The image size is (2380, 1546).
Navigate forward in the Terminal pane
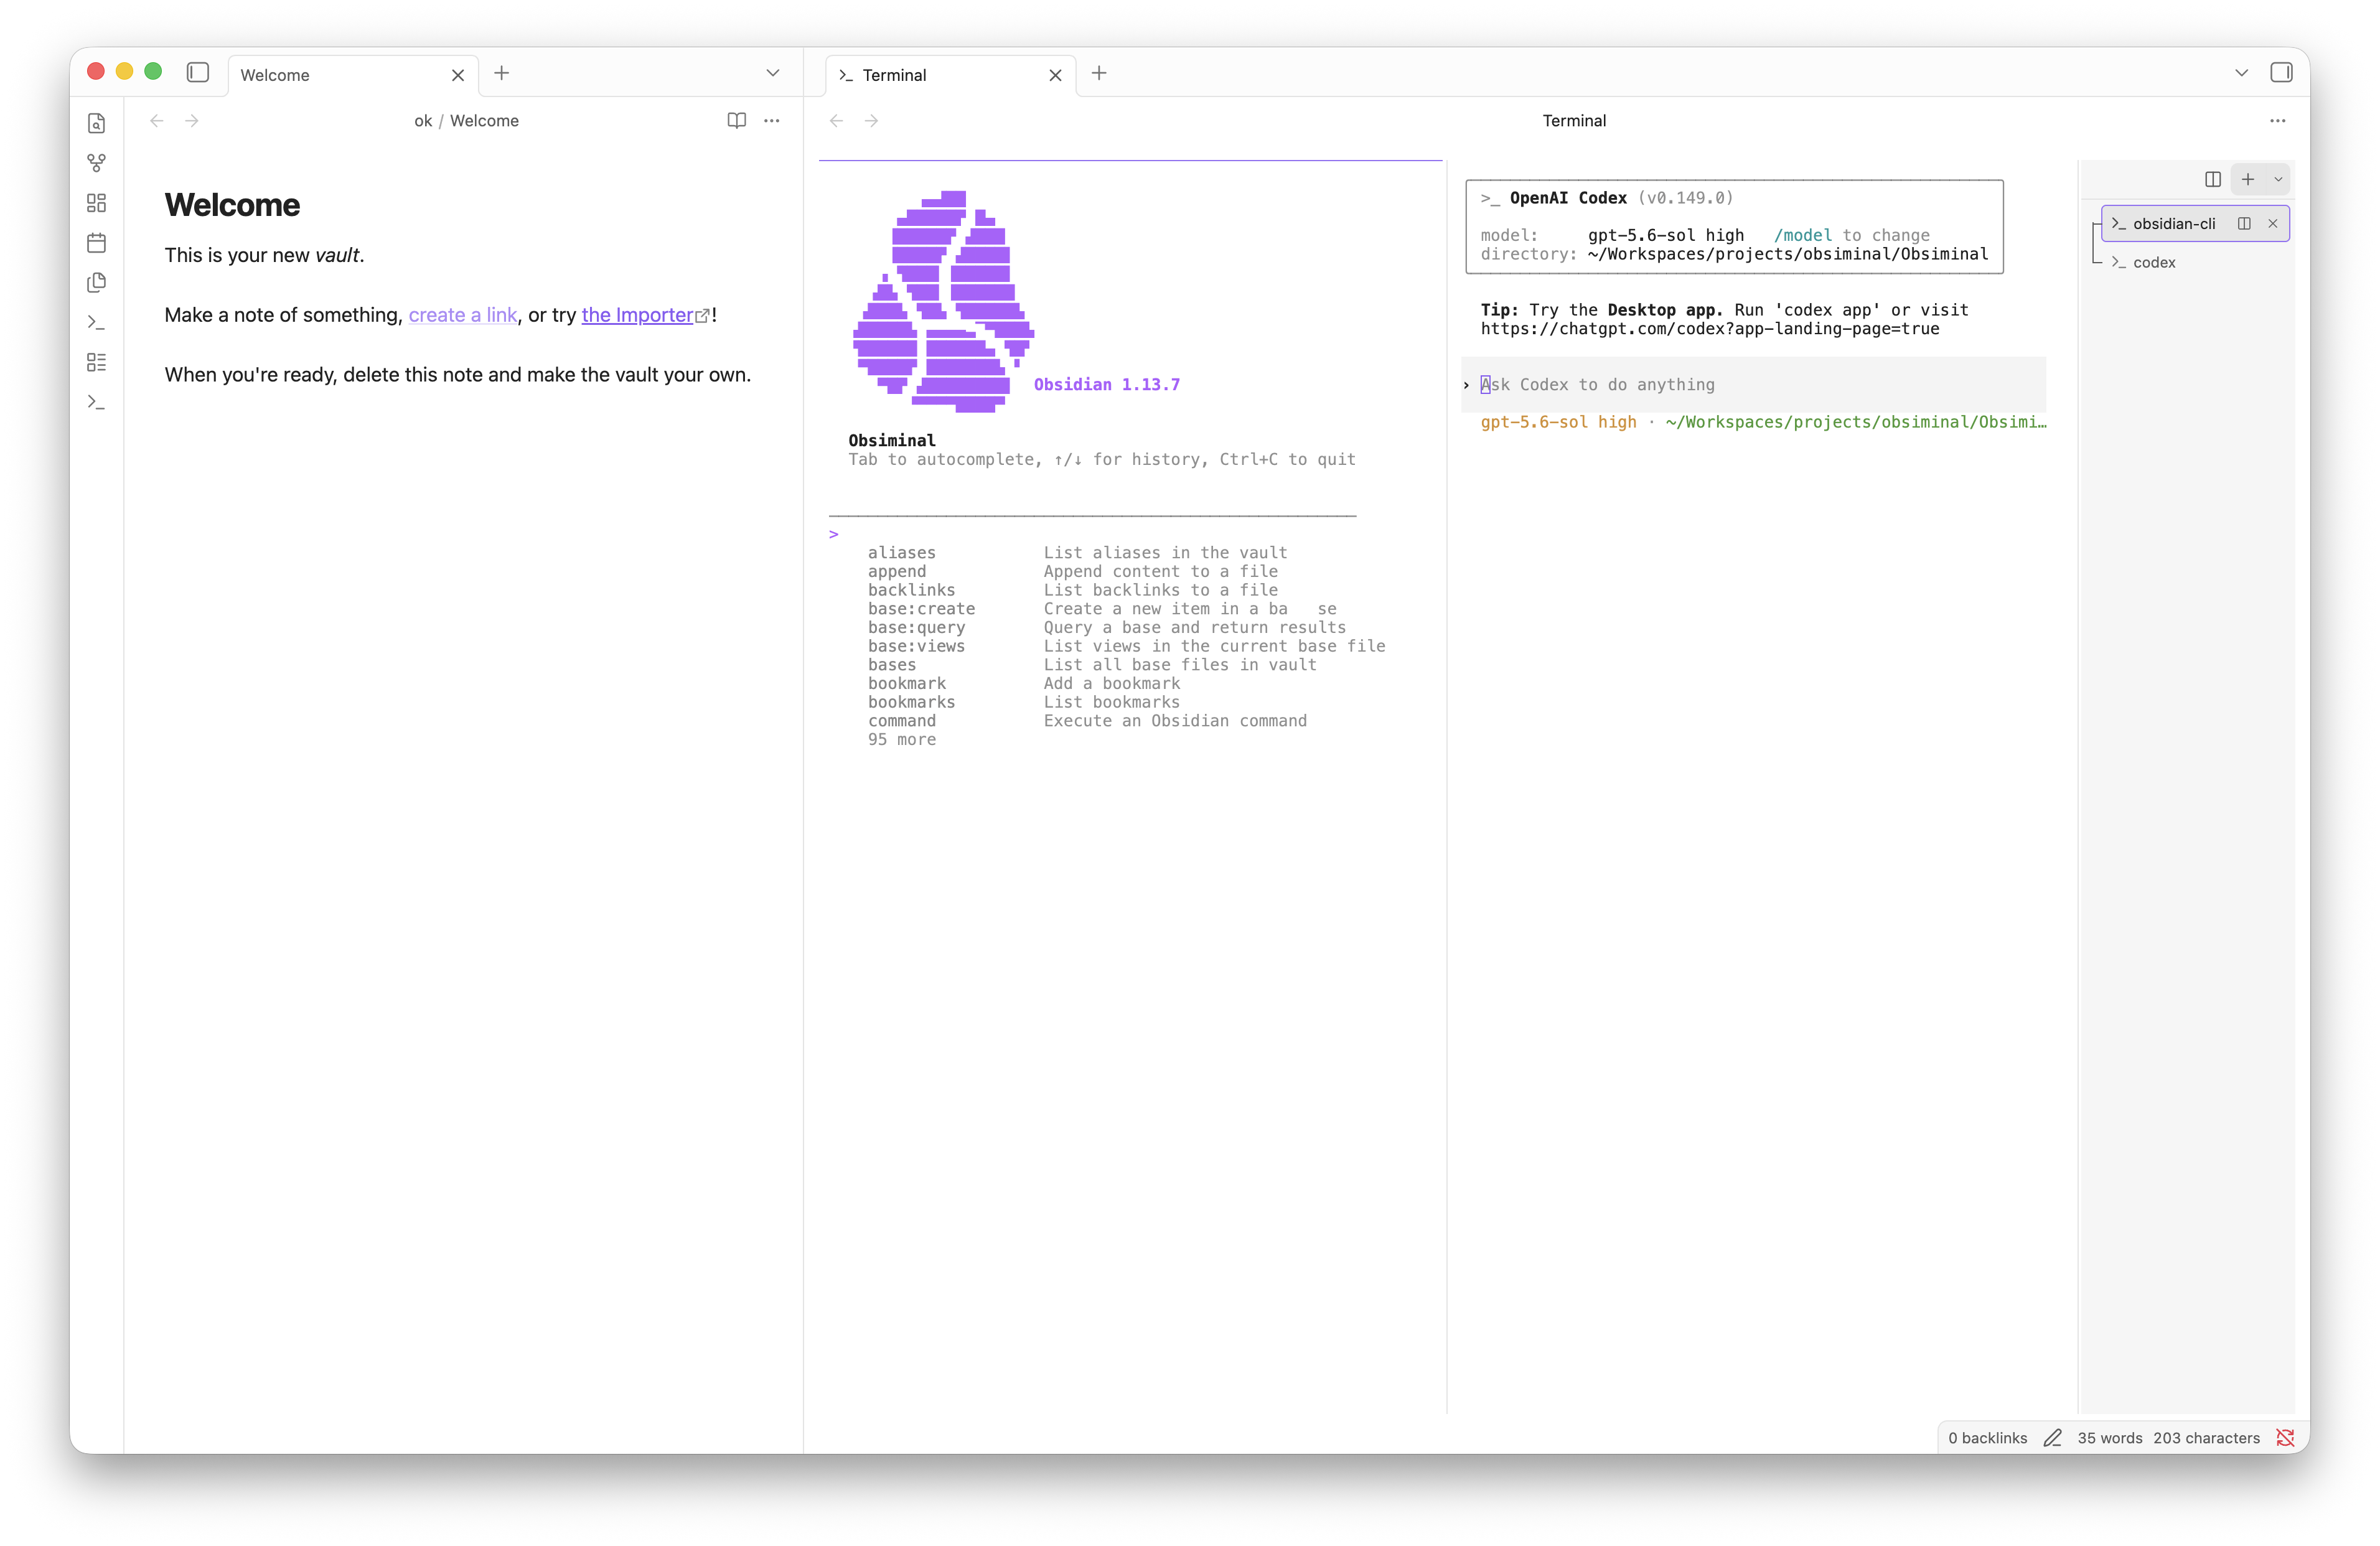(872, 121)
